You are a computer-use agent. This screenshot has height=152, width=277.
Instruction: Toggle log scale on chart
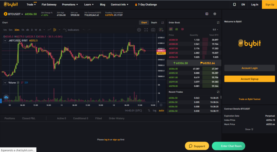pos(154,111)
